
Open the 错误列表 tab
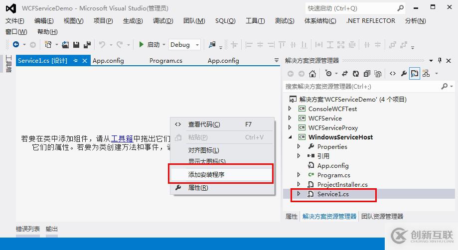click(x=28, y=229)
